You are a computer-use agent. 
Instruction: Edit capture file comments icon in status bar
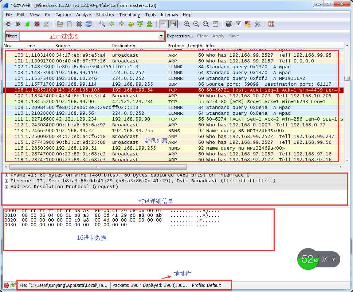(x=13, y=285)
